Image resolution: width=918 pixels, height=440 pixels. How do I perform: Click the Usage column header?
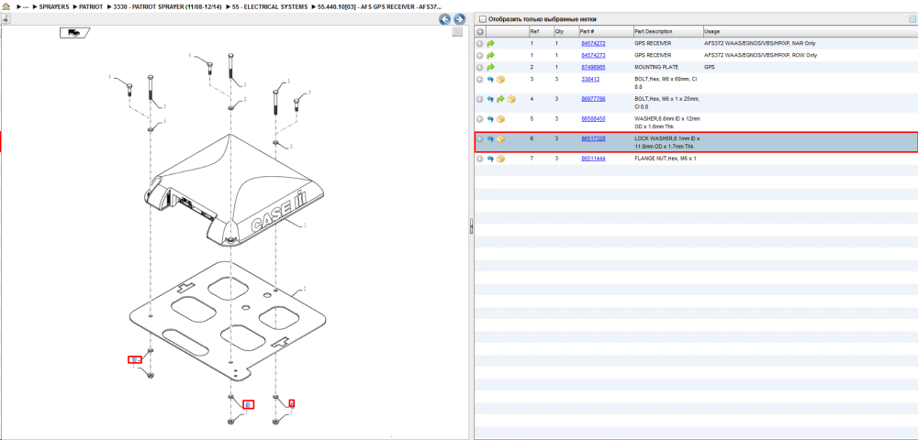pyautogui.click(x=811, y=31)
